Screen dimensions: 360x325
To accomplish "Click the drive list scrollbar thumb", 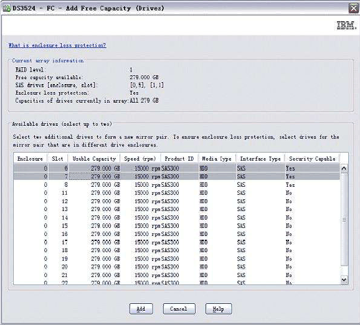I will [x=344, y=220].
